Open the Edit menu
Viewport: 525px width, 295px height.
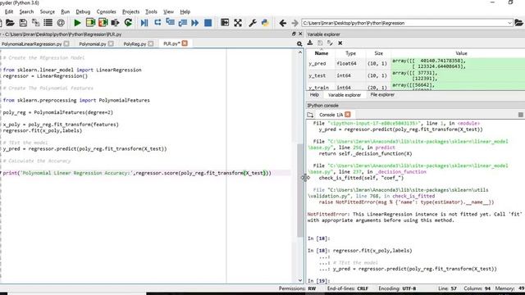tap(9, 11)
